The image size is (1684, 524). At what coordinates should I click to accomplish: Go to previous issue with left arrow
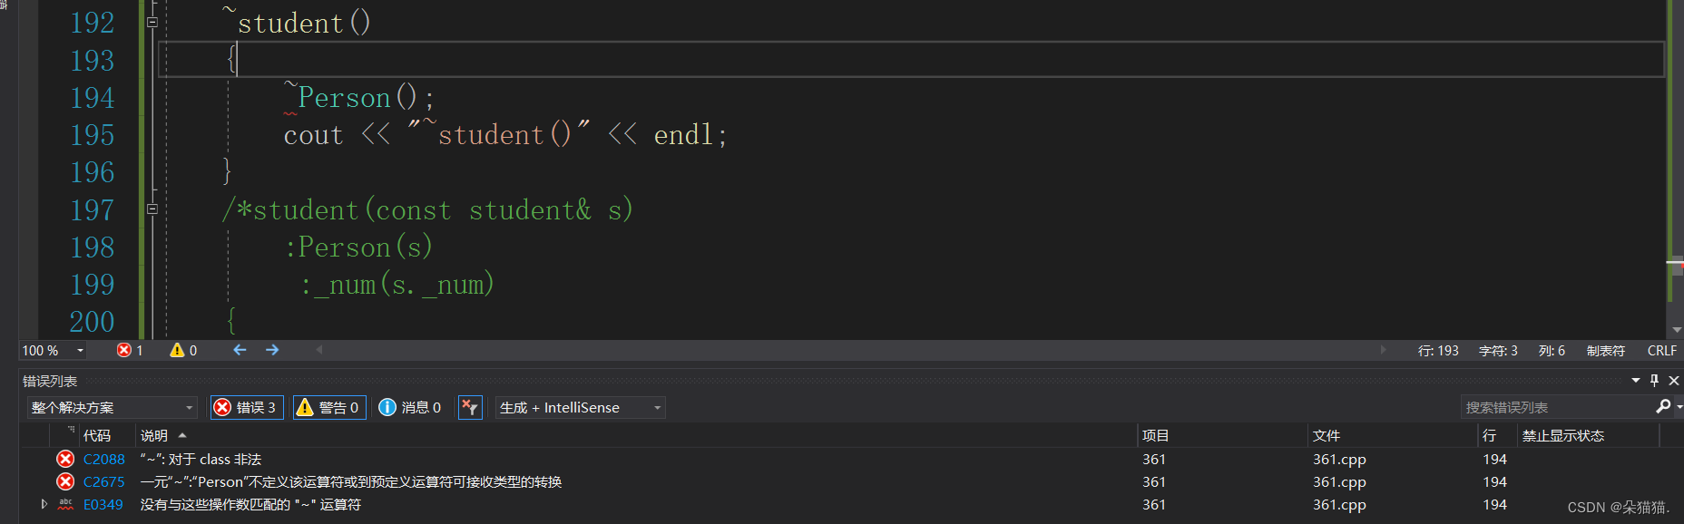tap(240, 350)
